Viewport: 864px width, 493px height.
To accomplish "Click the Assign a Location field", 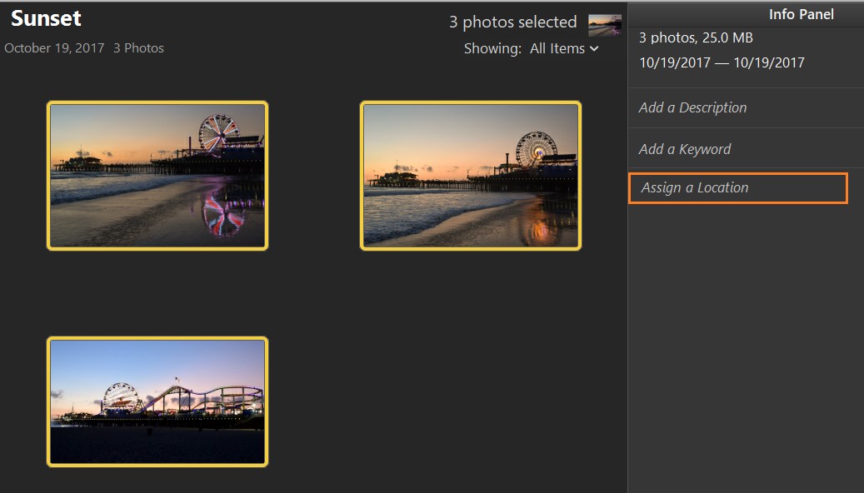I will tap(738, 188).
